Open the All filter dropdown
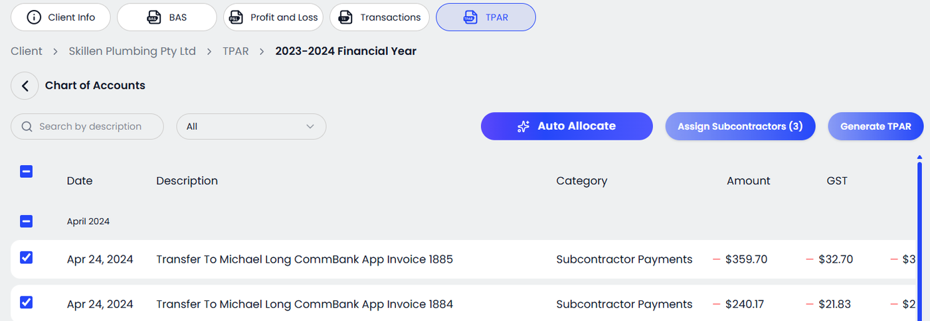This screenshot has height=321, width=930. click(251, 127)
